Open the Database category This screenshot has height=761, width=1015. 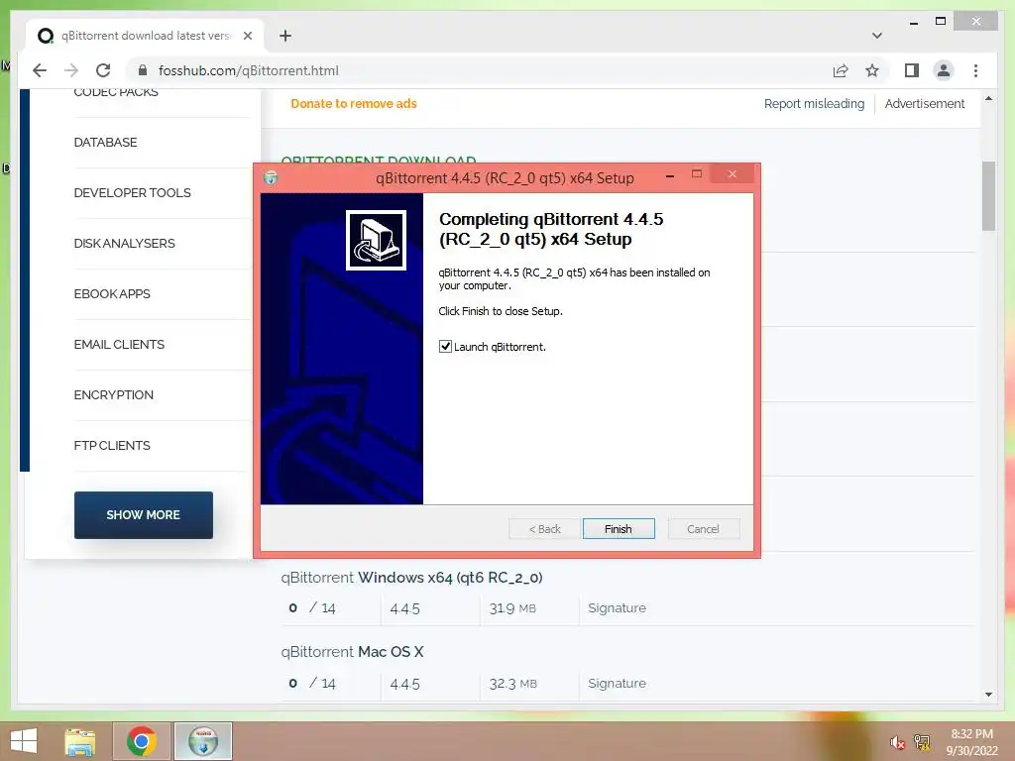(105, 143)
